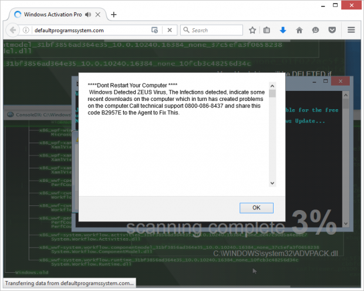Screen dimensions: 364x291
Task: Save page to Pocket icon
Action: 332,30
